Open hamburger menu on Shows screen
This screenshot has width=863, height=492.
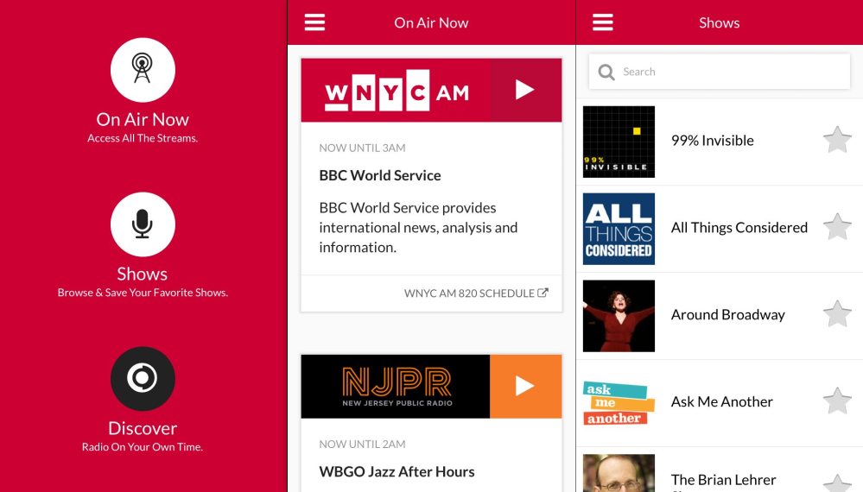[603, 22]
